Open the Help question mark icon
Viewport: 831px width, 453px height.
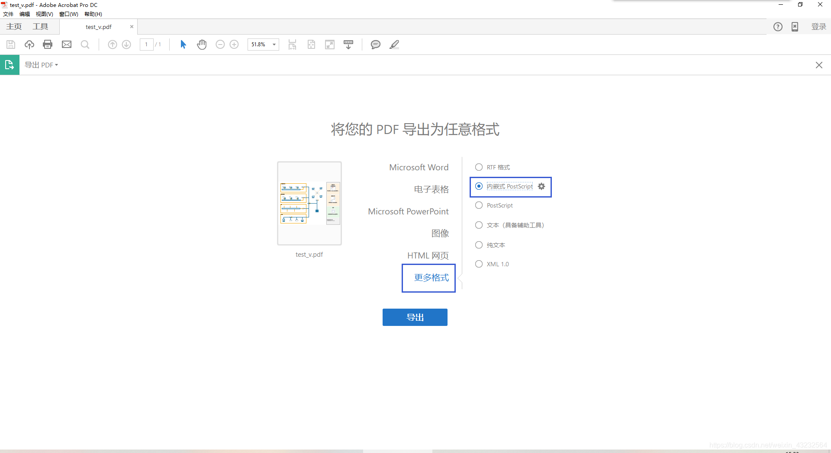pyautogui.click(x=778, y=27)
